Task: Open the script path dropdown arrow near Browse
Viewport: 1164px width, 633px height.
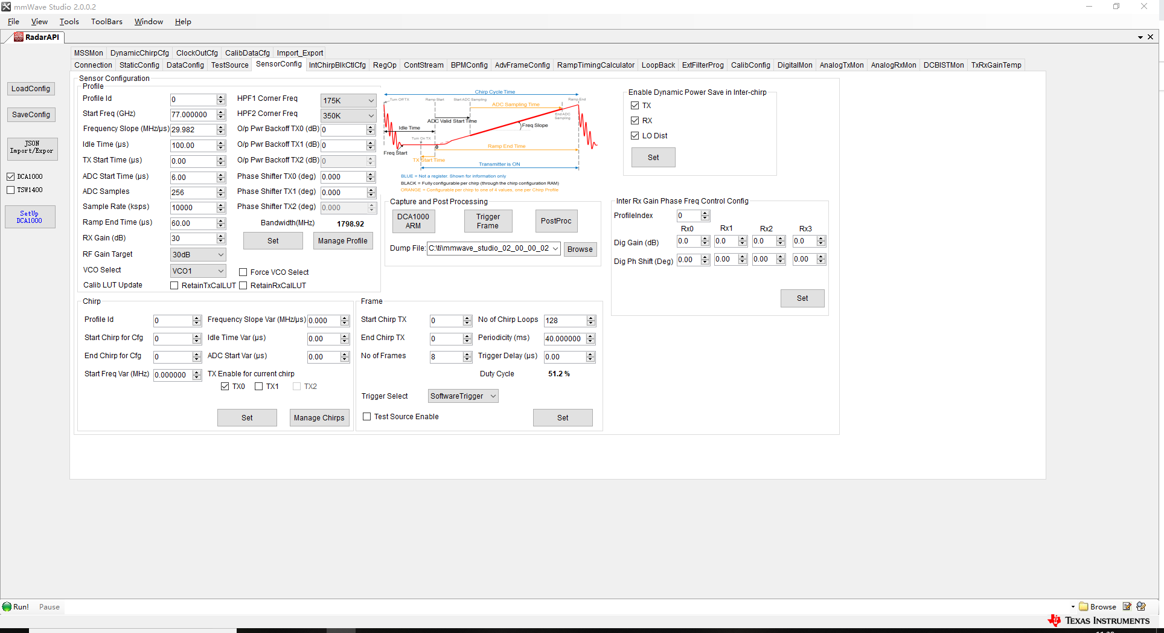Action: [1073, 607]
